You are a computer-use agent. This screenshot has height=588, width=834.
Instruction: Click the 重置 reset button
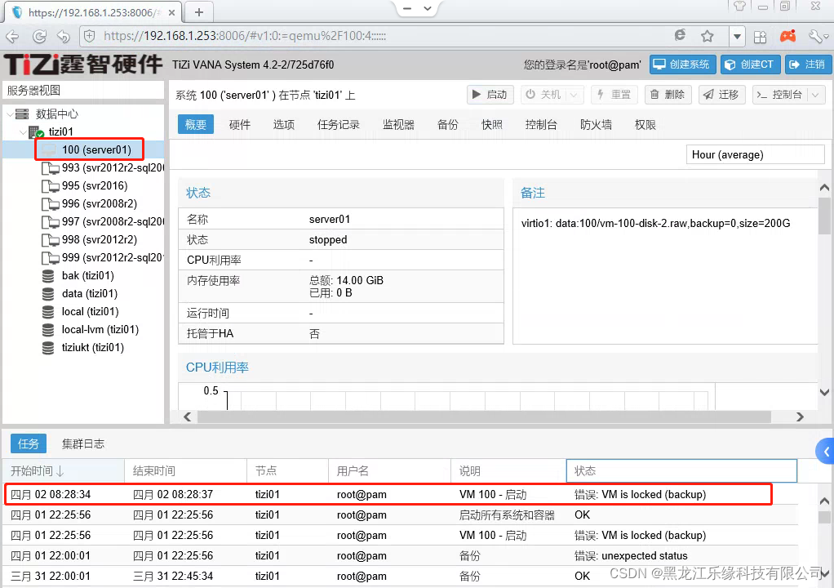[614, 95]
